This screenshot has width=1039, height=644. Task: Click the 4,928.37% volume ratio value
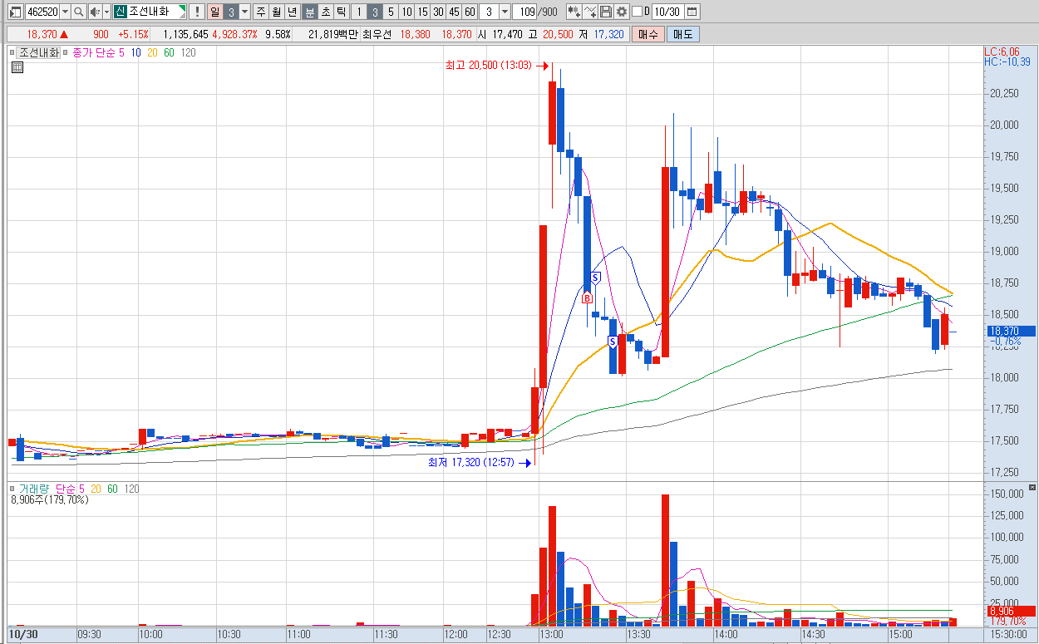click(234, 34)
